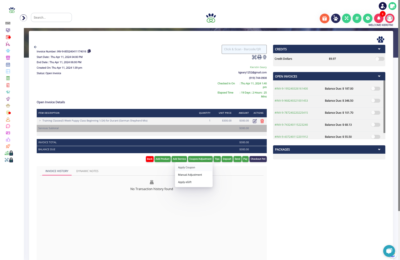The width and height of the screenshot is (400, 260).
Task: Open the calendar question-mark icon
Action: point(324,18)
